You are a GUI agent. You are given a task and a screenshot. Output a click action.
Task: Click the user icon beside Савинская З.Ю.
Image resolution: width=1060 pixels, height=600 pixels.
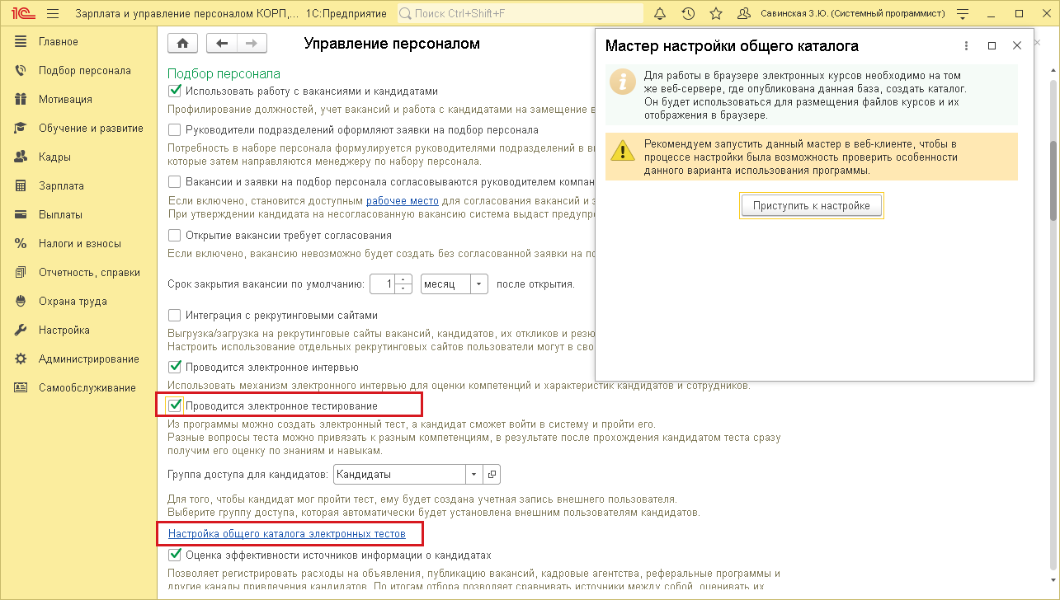click(744, 13)
